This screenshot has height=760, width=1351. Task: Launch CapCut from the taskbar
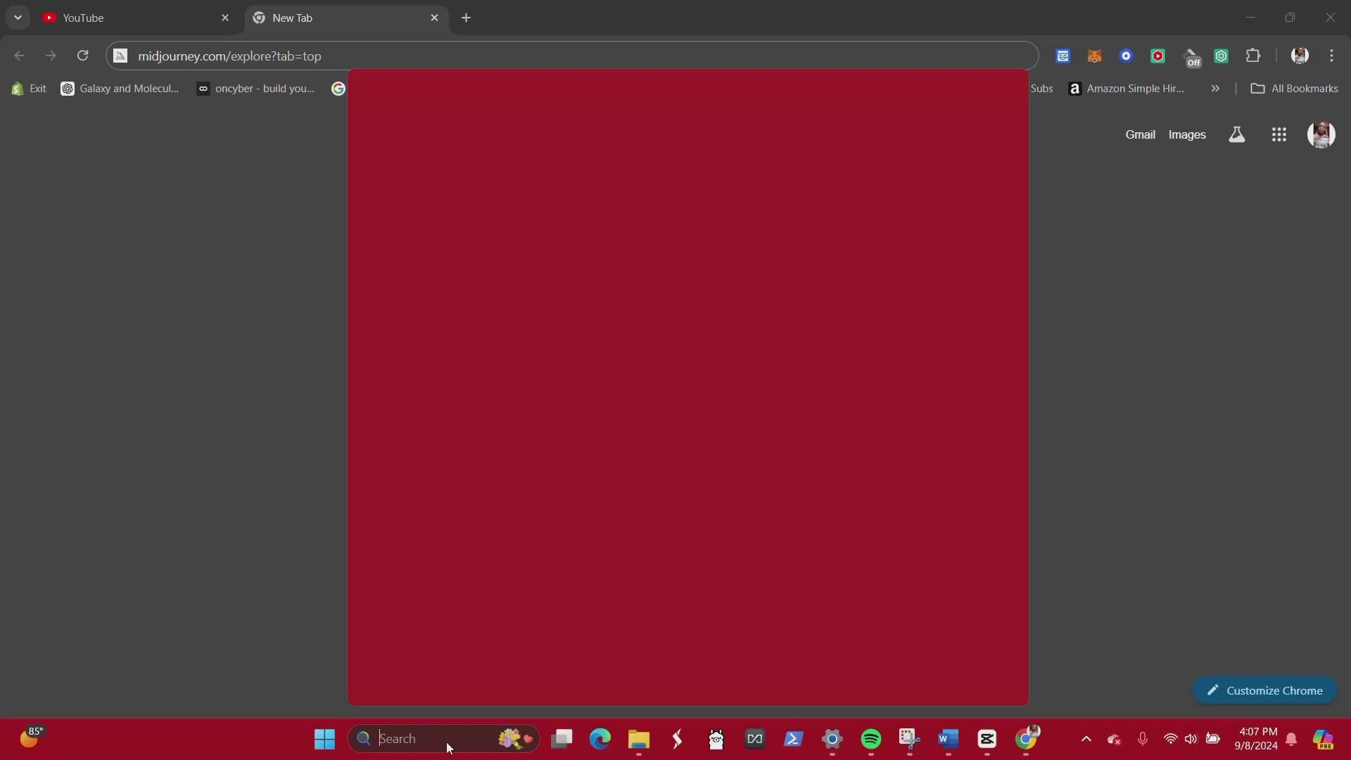coord(987,739)
